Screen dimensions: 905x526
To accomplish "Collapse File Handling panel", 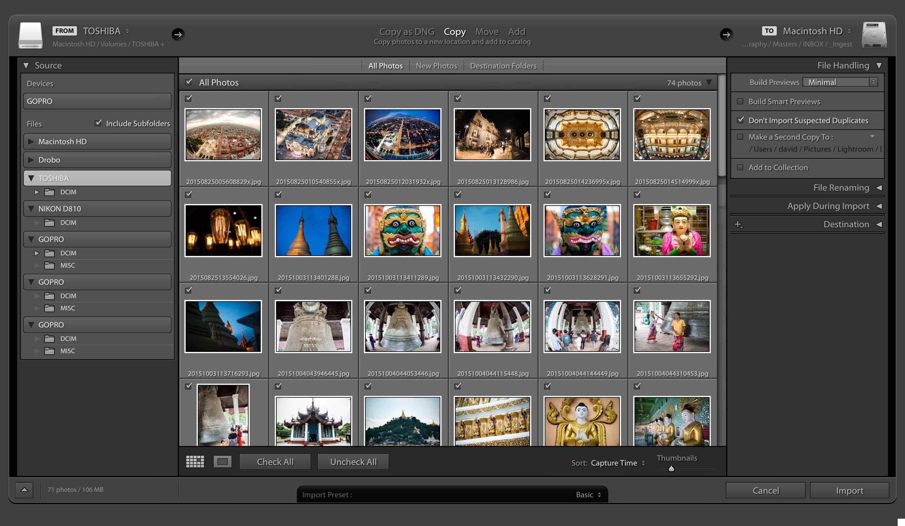I will point(879,65).
